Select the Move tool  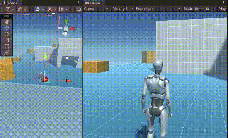[x=7, y=28]
